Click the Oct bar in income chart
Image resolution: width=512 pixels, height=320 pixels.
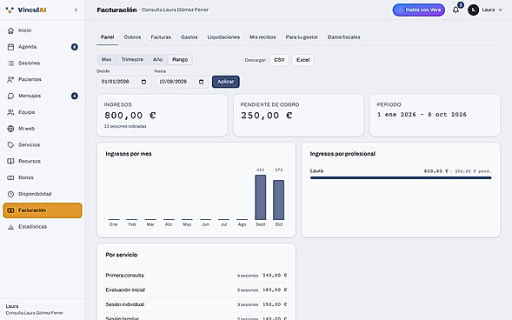pyautogui.click(x=278, y=200)
